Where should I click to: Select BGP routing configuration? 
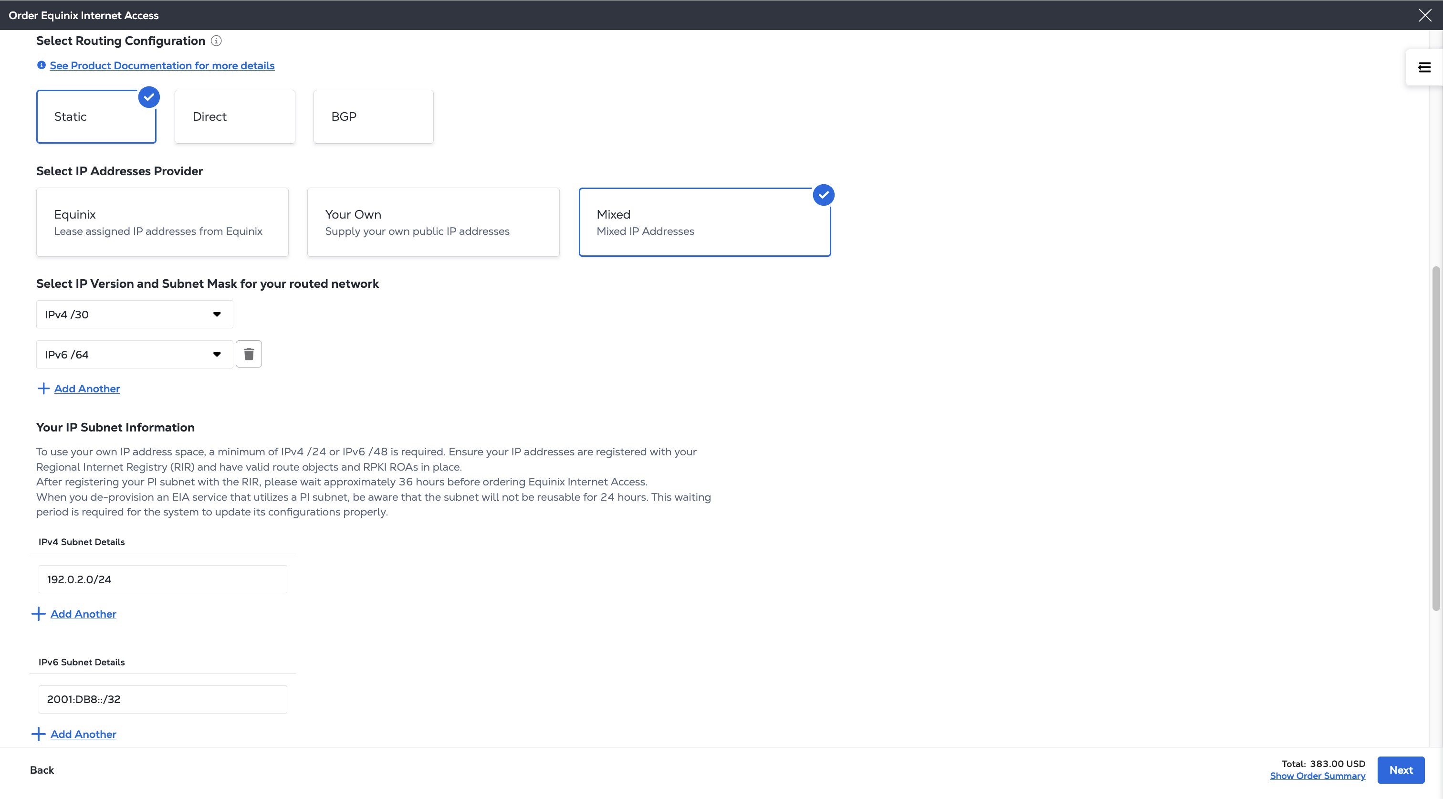point(373,116)
